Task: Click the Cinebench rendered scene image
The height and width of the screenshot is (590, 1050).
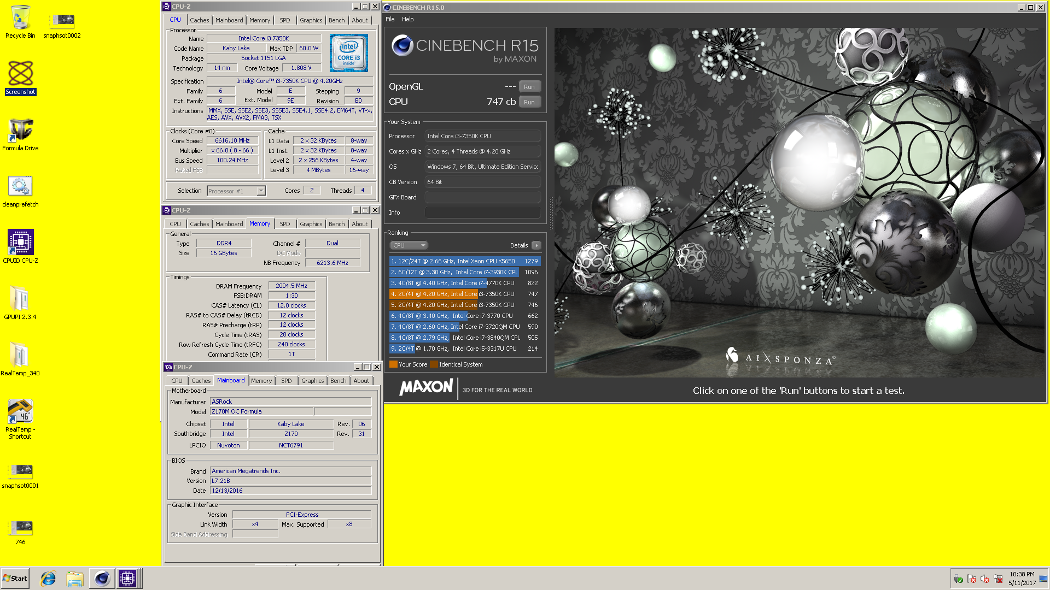Action: click(800, 202)
